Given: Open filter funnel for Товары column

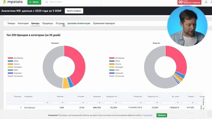Looking at the screenshot, I should click(193, 103).
